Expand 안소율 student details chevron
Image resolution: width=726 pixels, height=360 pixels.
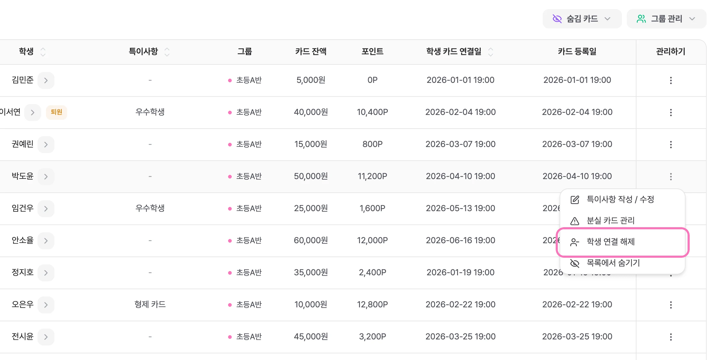click(x=46, y=241)
